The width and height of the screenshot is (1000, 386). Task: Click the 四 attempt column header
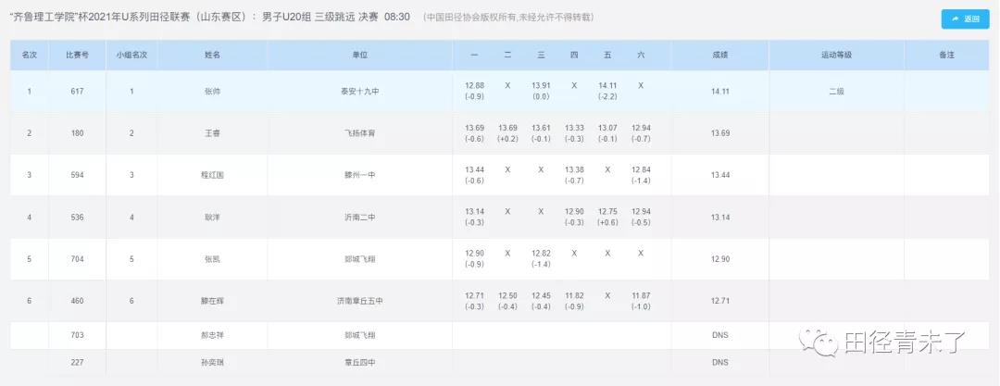(574, 56)
